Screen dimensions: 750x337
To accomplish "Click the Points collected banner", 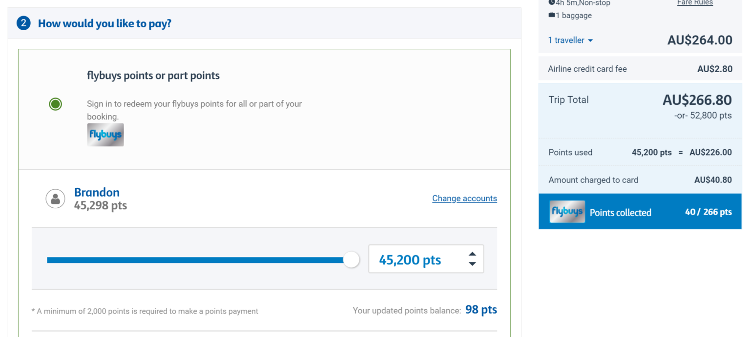I will click(640, 211).
